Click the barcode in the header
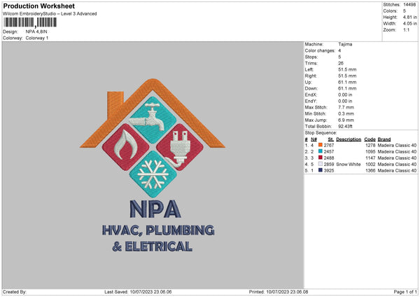420x297 pixels. pos(30,22)
